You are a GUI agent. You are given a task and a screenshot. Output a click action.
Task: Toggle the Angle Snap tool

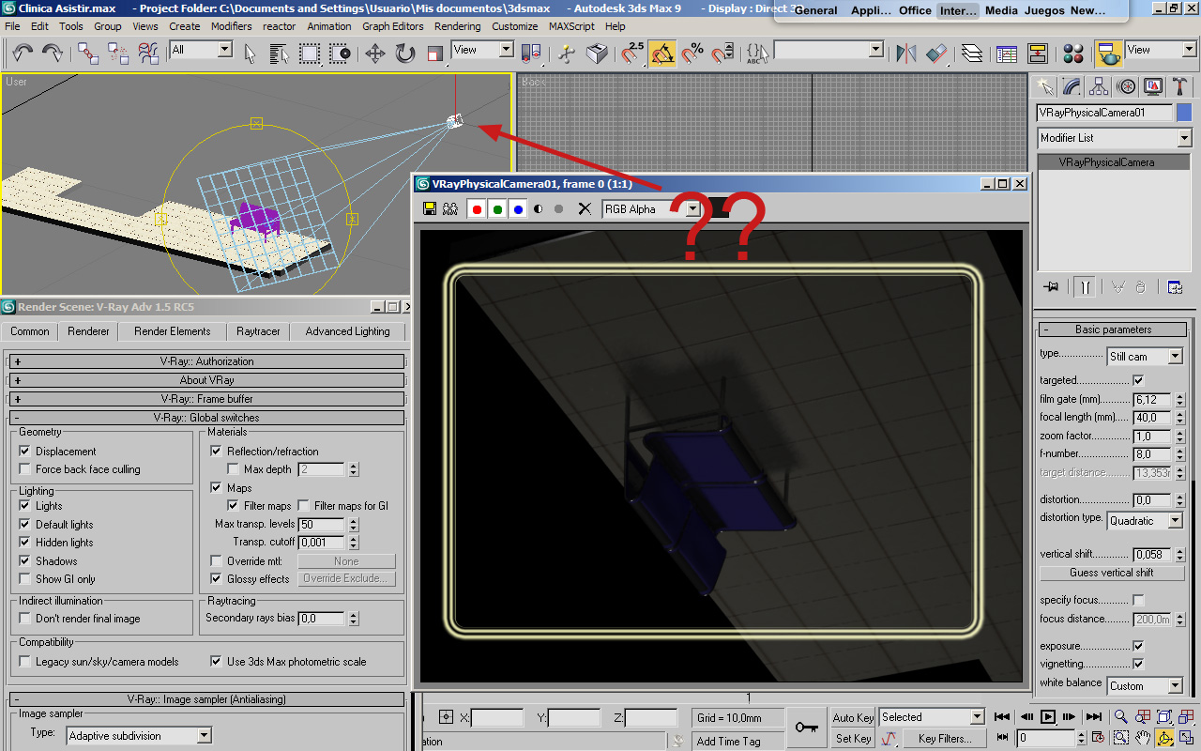pyautogui.click(x=662, y=53)
